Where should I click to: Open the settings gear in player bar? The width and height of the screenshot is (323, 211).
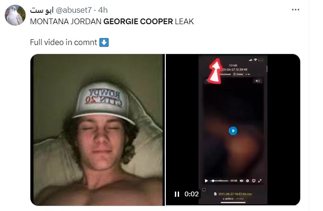click(x=247, y=181)
